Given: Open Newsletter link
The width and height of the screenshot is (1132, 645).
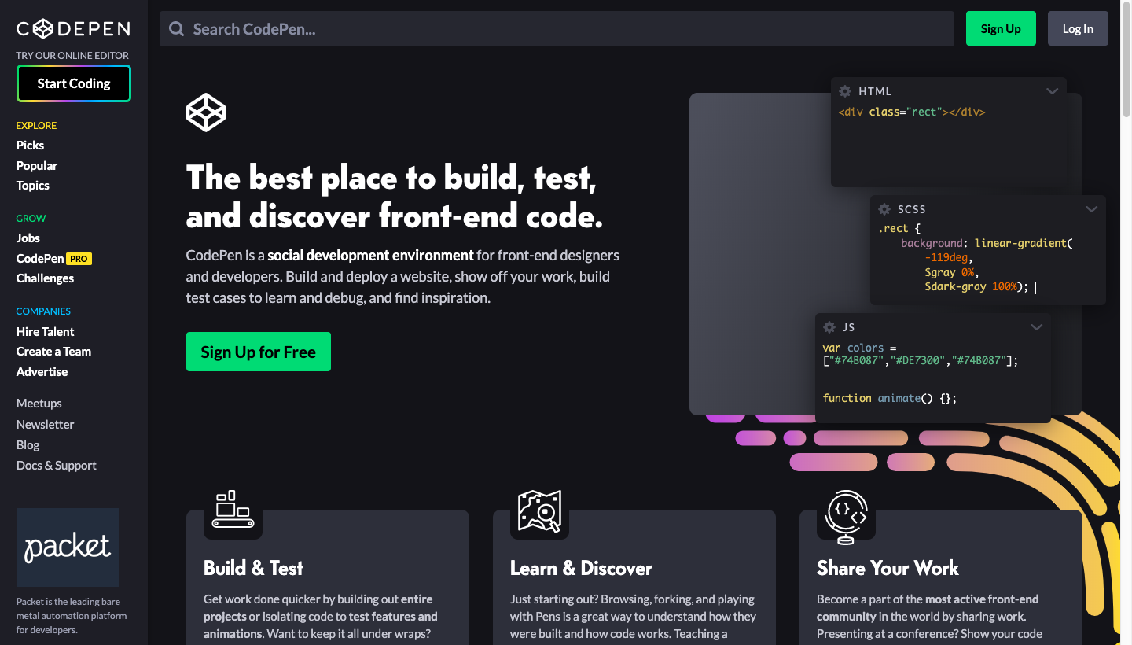Looking at the screenshot, I should click(x=46, y=425).
